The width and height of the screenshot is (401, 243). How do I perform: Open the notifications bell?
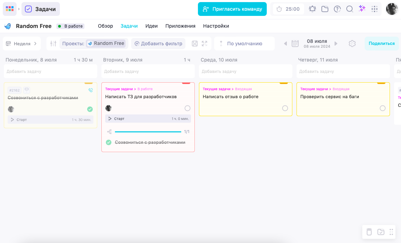coord(312,9)
